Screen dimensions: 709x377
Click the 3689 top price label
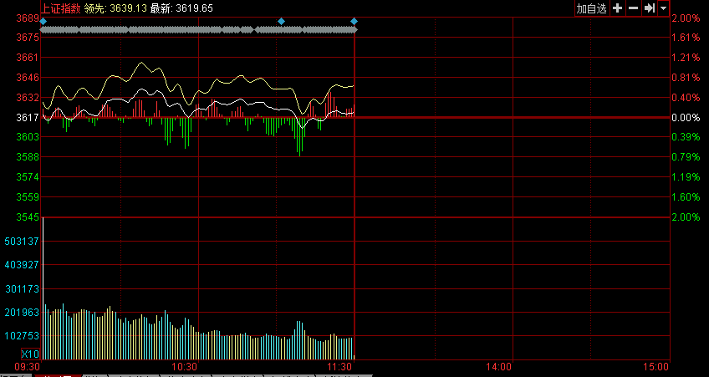pos(28,18)
